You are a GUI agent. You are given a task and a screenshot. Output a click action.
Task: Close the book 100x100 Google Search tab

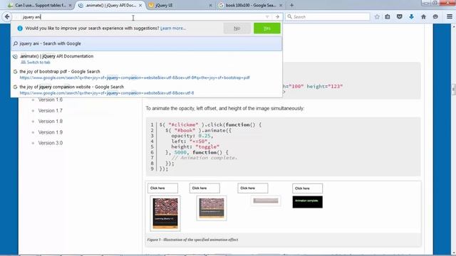point(281,5)
